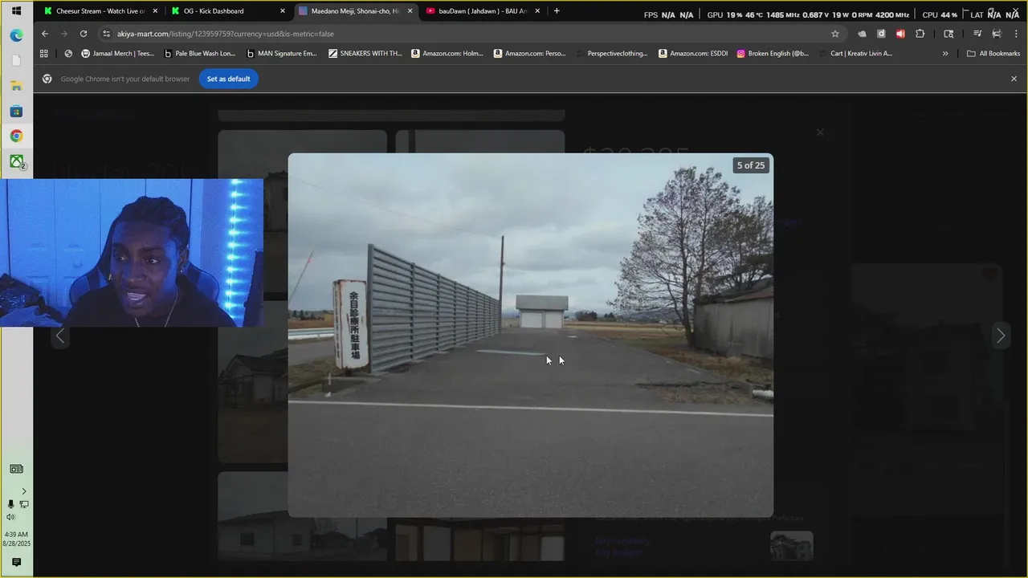1028x578 pixels.
Task: Open the SNEAKERS WITH TH... bookmark
Action: (365, 54)
